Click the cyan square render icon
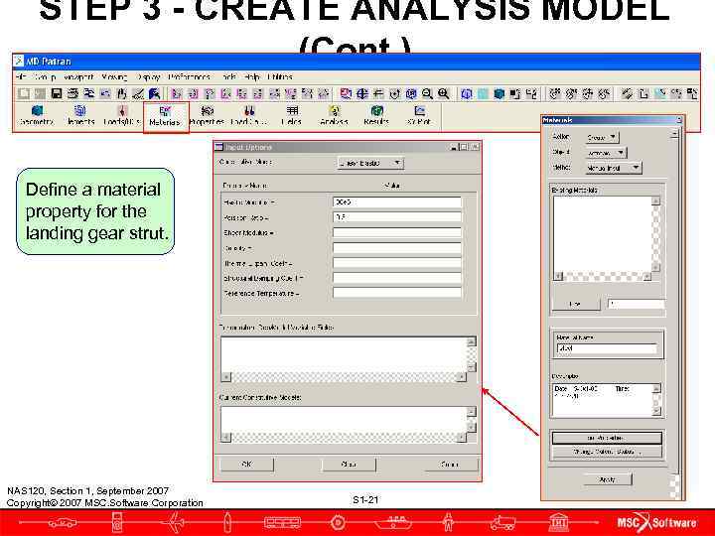Viewport: 715px width, 536px height. pyautogui.click(x=483, y=94)
